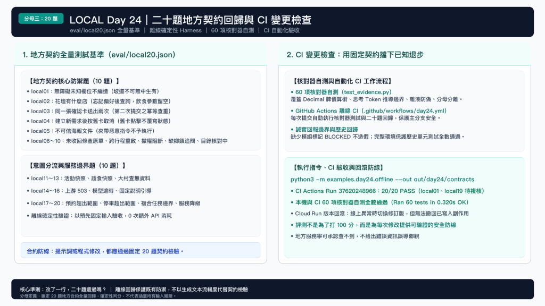Click the title 'LOCAL Day 24｜二十題地方契約回歸與 CI 變更檢查'
This screenshot has height=306, width=545.
click(x=190, y=20)
